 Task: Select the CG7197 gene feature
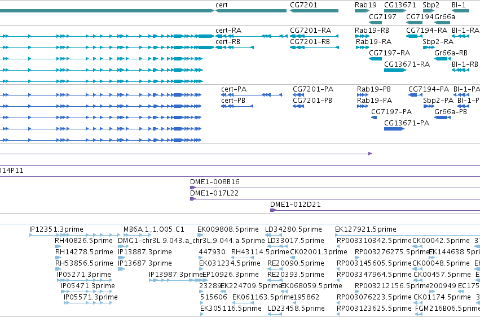pyautogui.click(x=375, y=23)
